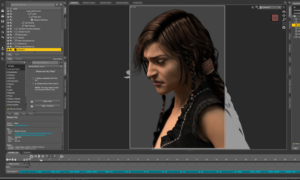This screenshot has height=180, width=300.
Task: Click the Undo arrow in left toolbar
Action: click(x=3, y=38)
